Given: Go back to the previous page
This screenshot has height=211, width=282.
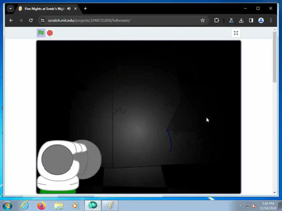Looking at the screenshot, I should [11, 20].
